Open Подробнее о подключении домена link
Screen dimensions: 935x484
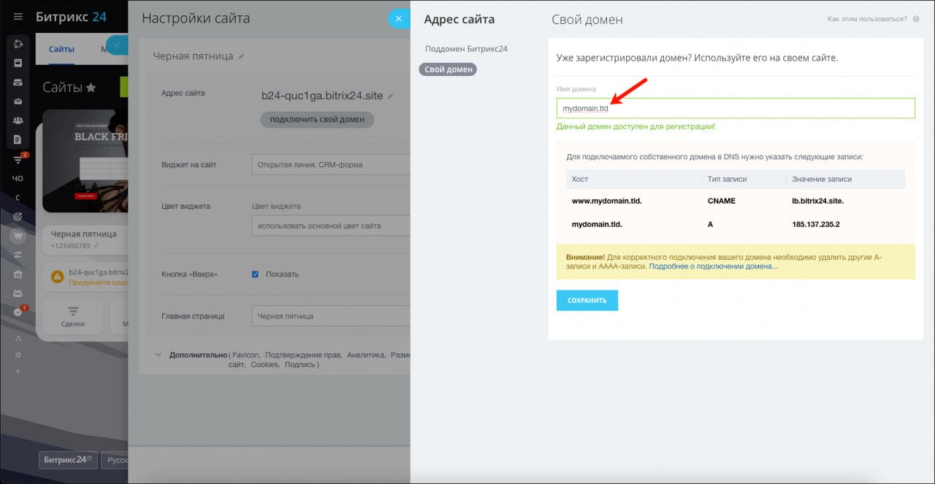tap(713, 266)
